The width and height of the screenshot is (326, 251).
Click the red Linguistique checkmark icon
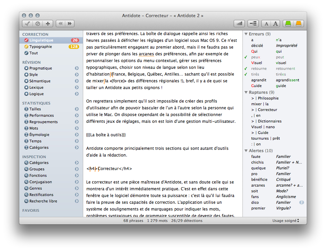click(x=26, y=40)
